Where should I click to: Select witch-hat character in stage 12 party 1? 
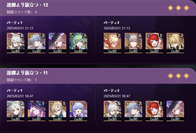57,43
